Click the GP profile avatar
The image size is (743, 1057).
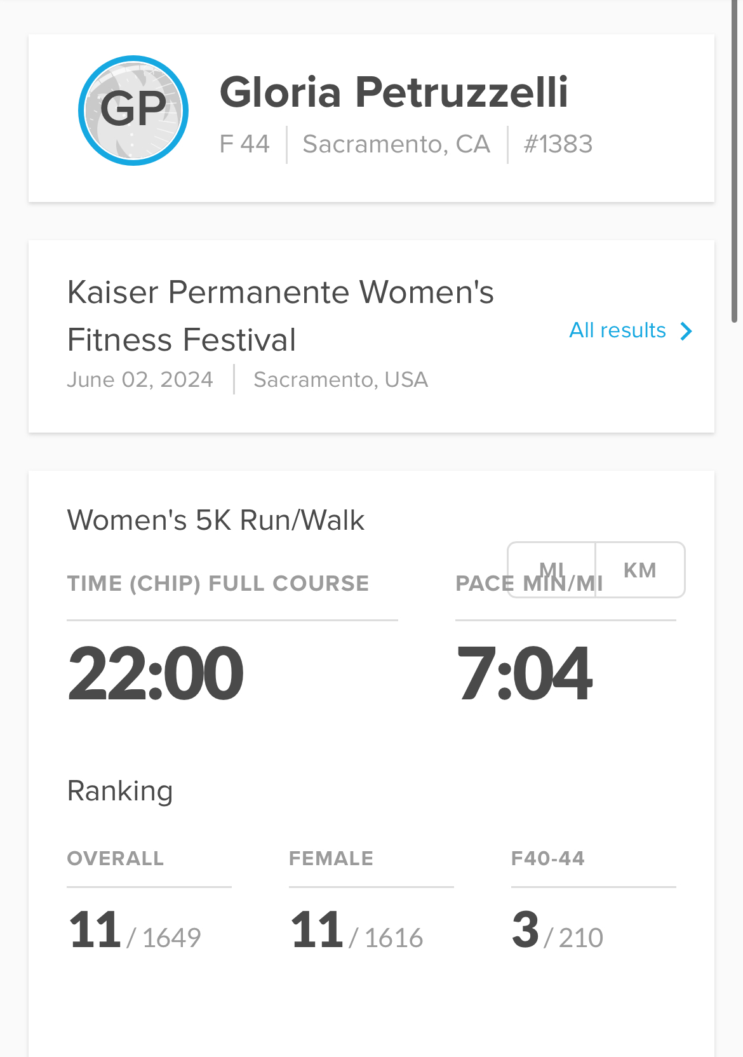pyautogui.click(x=133, y=111)
